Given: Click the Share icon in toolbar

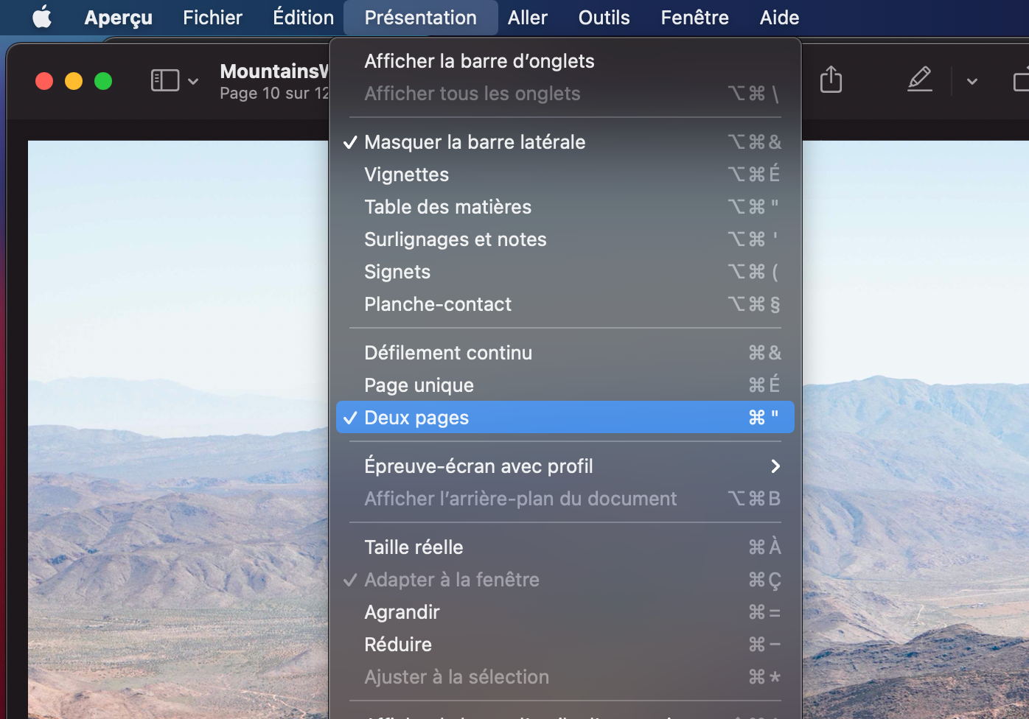Looking at the screenshot, I should (x=831, y=80).
